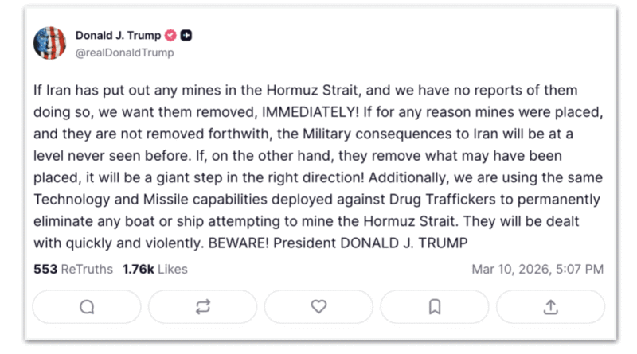Image resolution: width=637 pixels, height=354 pixels.
Task: Go to the @realDonaldTrump handle
Action: point(124,53)
